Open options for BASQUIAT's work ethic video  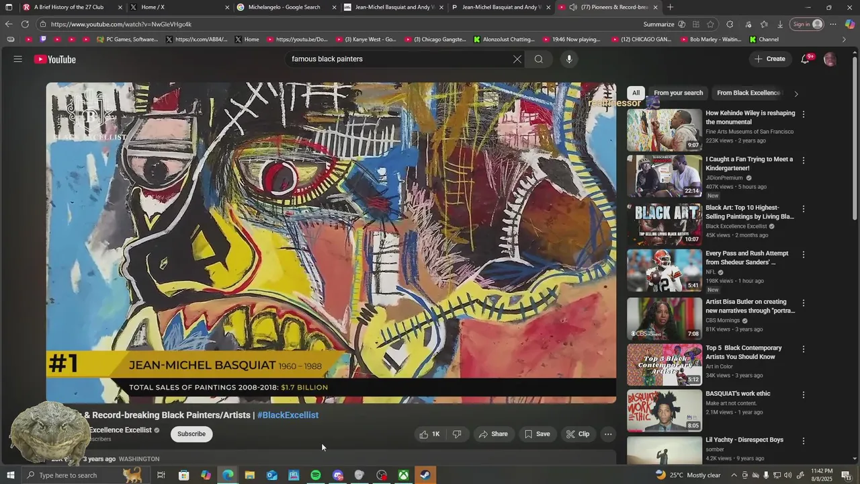point(804,395)
